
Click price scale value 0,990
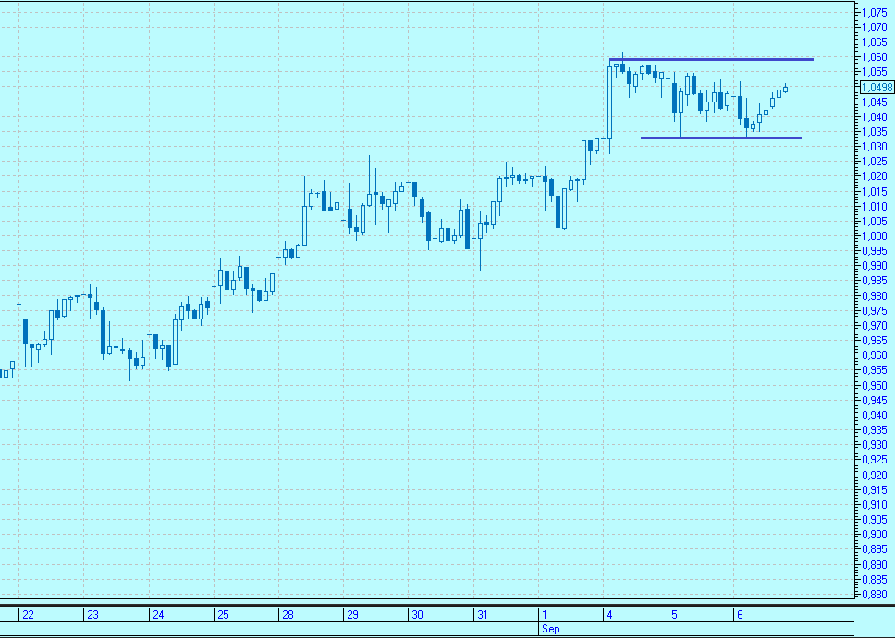click(875, 266)
